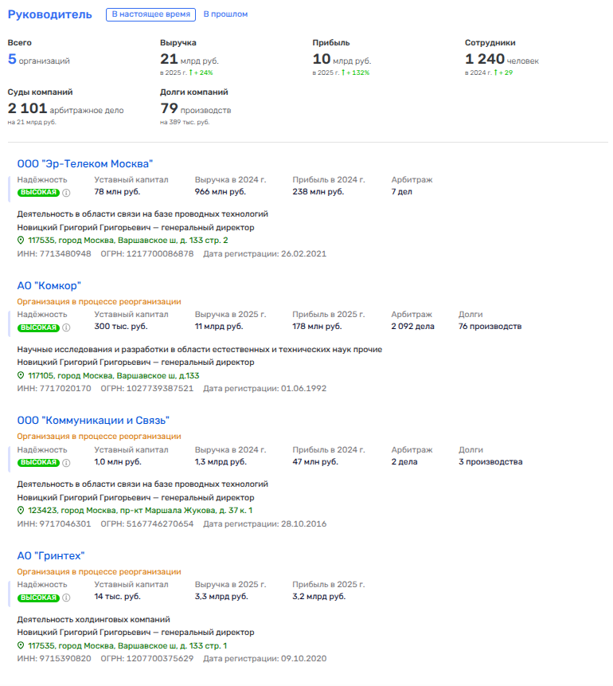Click info icon beside Коммуникации и Связь reliability badge
Screen dimensions: 613x686
(x=67, y=463)
